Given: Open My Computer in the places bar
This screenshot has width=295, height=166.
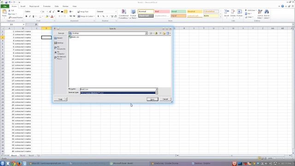Looking at the screenshot, I should coord(59,53).
